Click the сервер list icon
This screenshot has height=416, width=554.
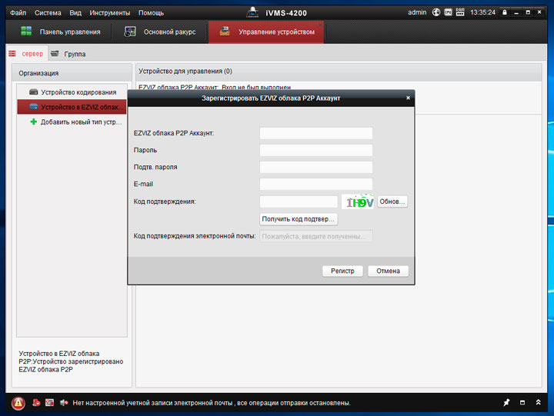click(x=12, y=54)
